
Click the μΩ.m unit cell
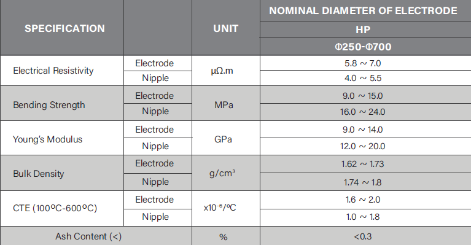[x=222, y=71]
